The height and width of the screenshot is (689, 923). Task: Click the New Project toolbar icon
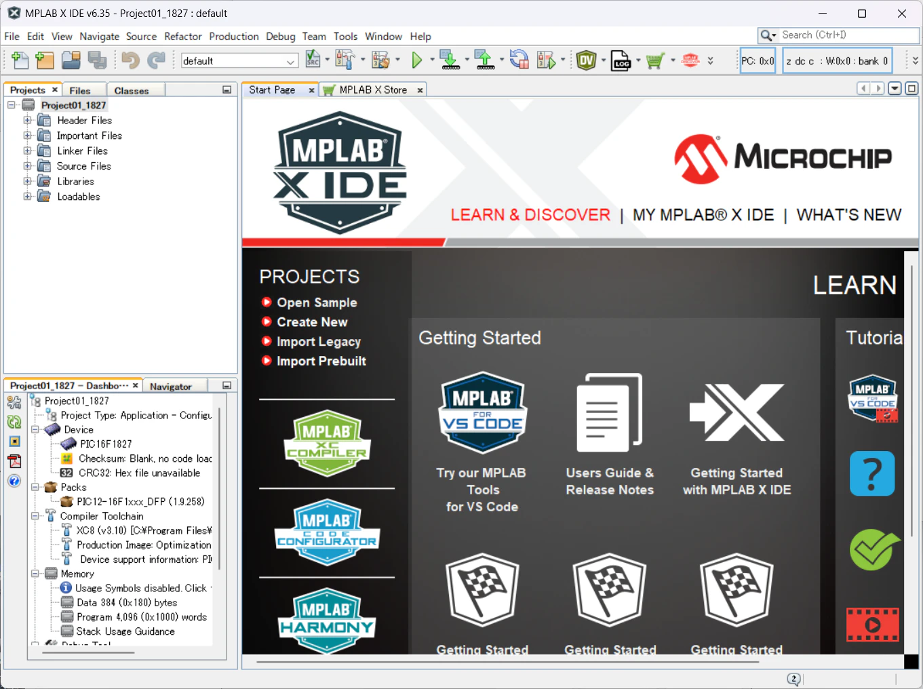click(x=45, y=60)
